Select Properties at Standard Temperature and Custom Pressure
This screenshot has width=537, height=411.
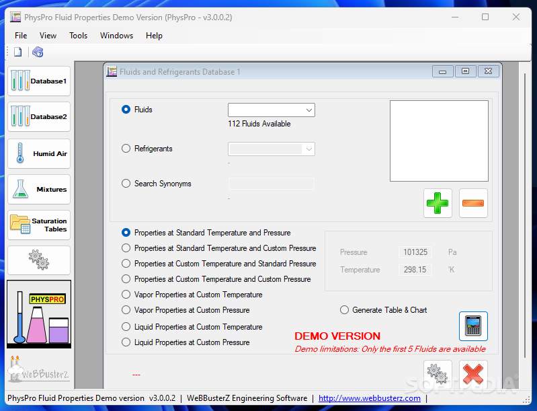(x=126, y=248)
